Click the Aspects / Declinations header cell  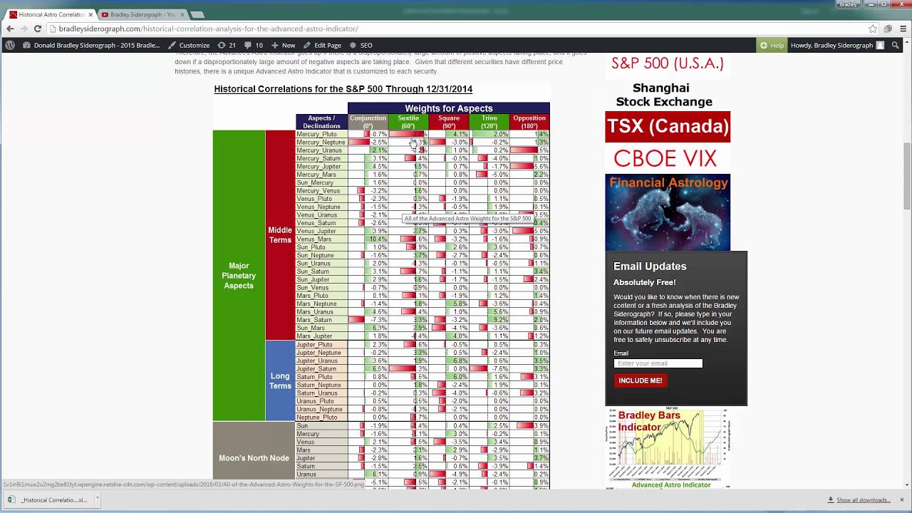321,122
